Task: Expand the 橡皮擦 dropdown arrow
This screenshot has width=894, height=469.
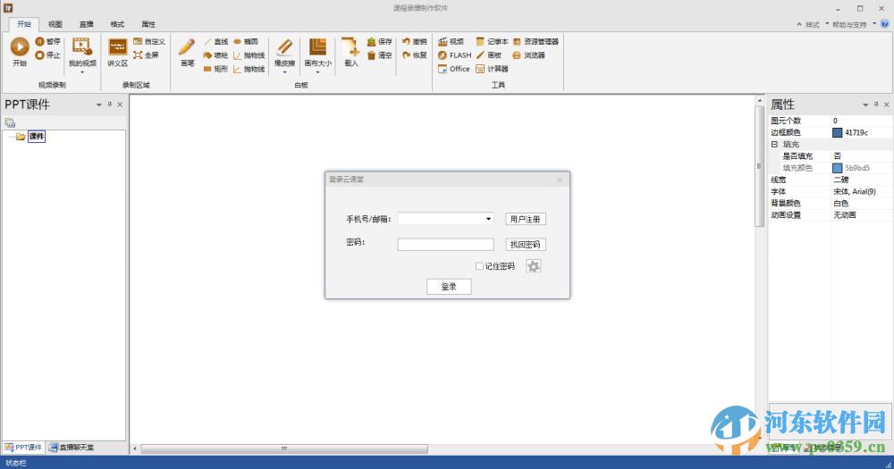Action: click(284, 72)
